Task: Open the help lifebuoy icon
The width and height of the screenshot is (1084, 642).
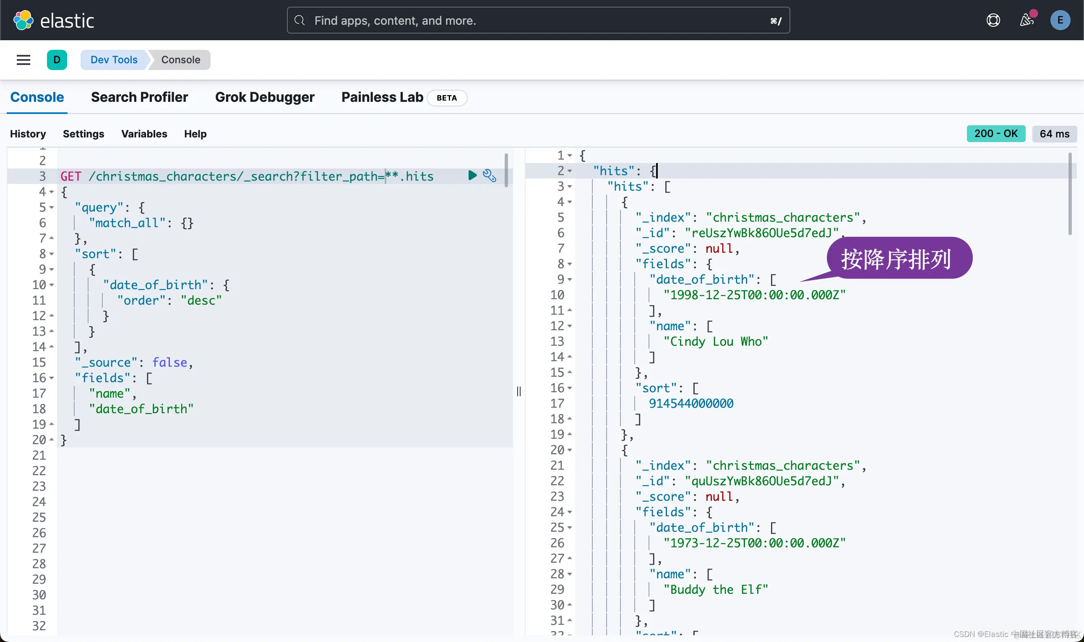Action: pyautogui.click(x=993, y=21)
